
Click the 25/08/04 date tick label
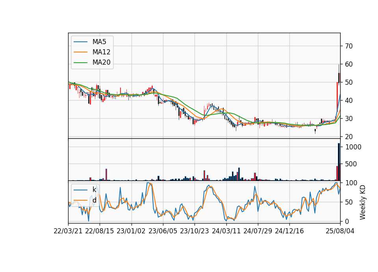(x=340, y=231)
